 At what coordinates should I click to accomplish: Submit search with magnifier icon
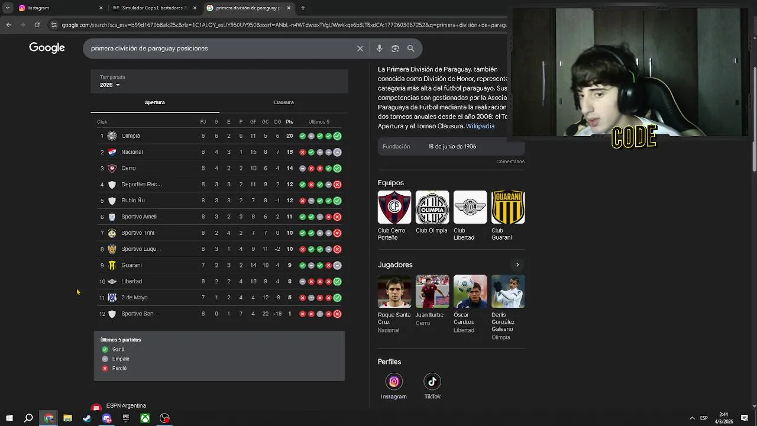click(x=410, y=49)
